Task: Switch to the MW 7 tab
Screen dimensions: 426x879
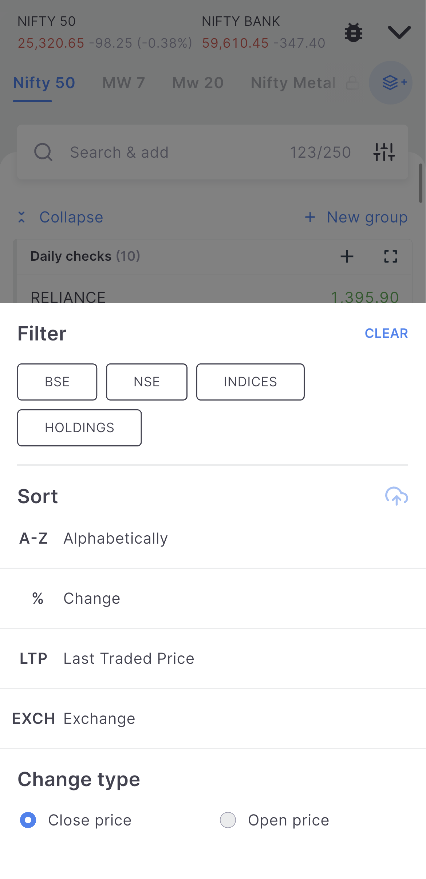Action: (x=123, y=83)
